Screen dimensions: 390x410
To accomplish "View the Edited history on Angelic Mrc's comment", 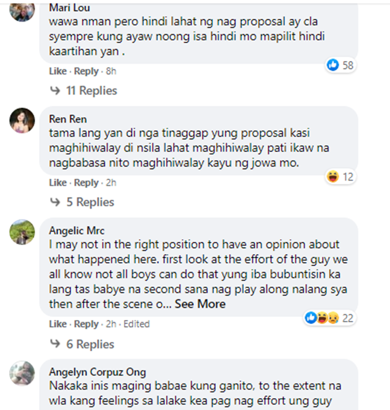I will (x=137, y=324).
